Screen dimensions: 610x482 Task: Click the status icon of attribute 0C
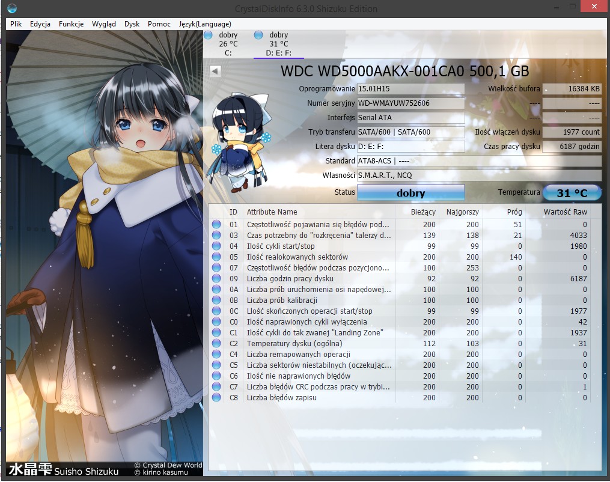[x=216, y=311]
